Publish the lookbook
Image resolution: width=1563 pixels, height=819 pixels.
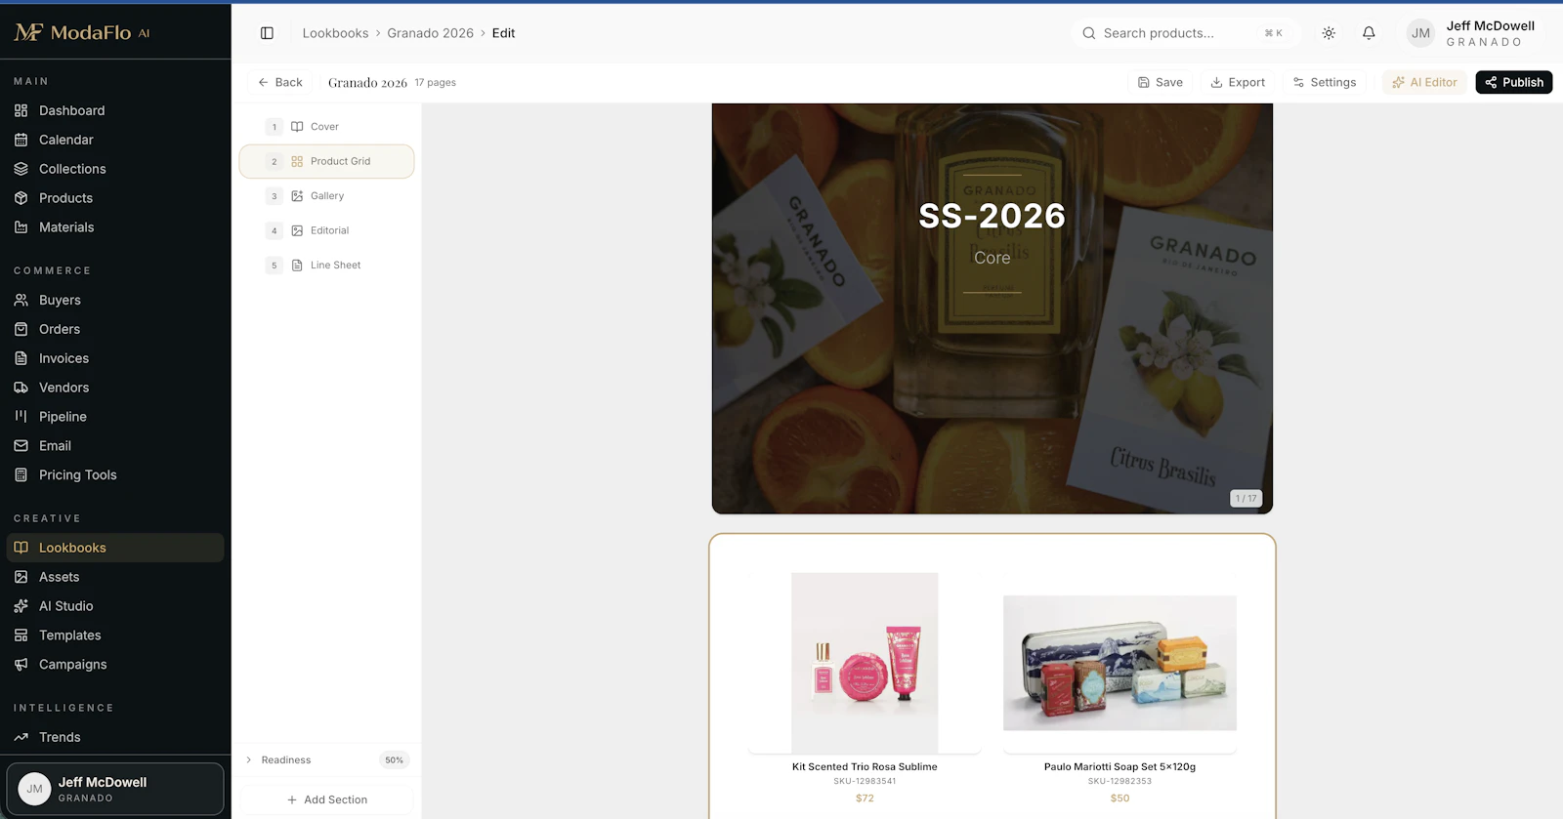coord(1514,82)
